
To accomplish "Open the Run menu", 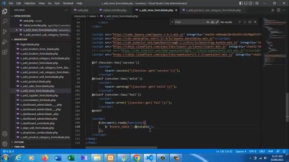I will 57,3.
